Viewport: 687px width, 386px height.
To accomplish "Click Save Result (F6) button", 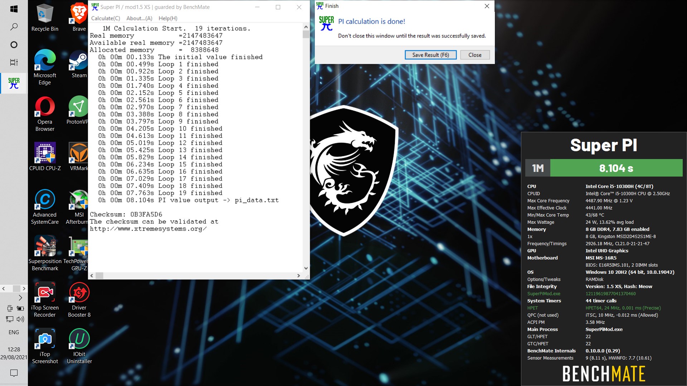I will (x=430, y=55).
